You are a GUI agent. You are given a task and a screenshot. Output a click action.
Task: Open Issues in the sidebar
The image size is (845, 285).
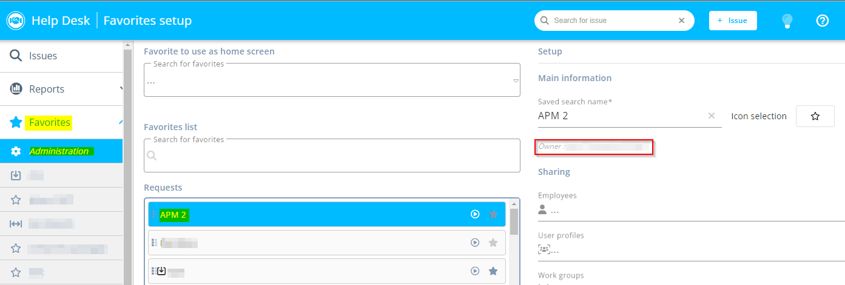(x=43, y=56)
